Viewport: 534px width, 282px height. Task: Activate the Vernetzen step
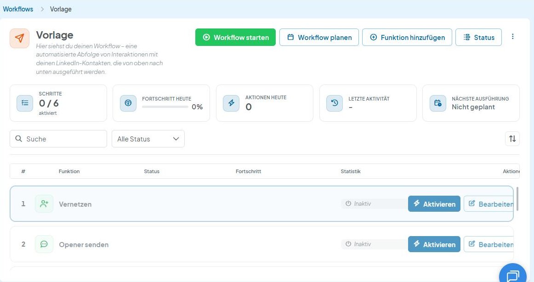pyautogui.click(x=434, y=204)
